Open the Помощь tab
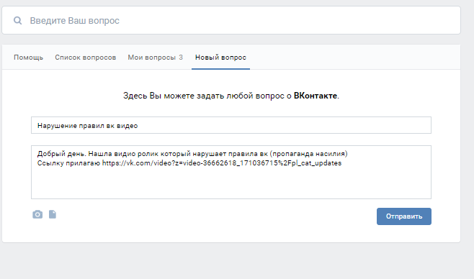The height and width of the screenshot is (279, 474). 28,58
